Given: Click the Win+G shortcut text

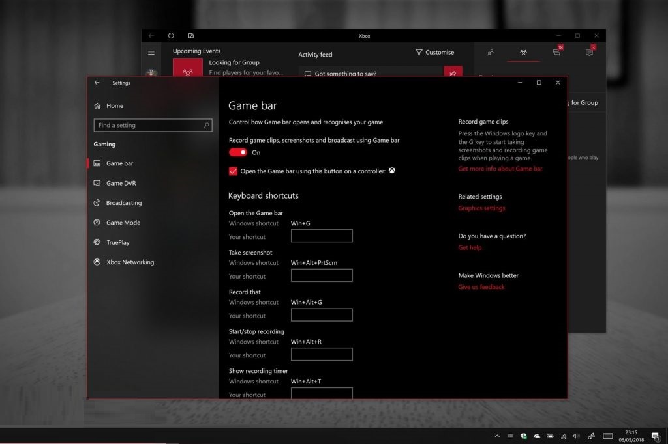Looking at the screenshot, I should tap(300, 223).
